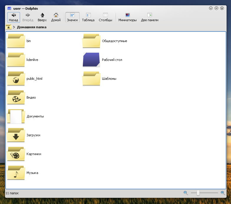This screenshot has height=204, width=231.
Task: Maximize the Dolphin window
Action: pos(216,8)
